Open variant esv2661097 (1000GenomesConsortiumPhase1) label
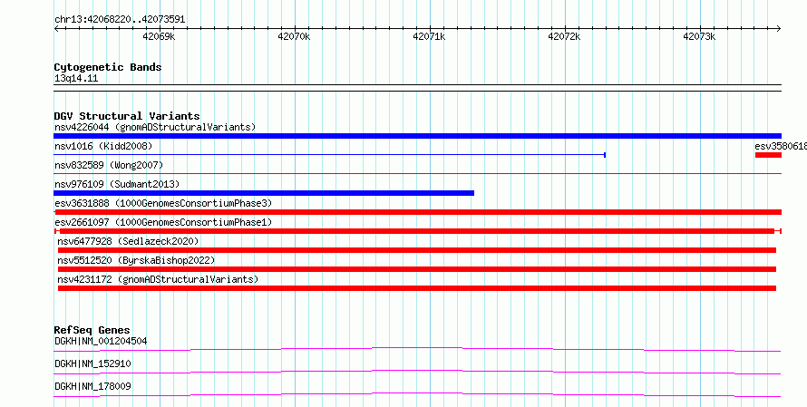 point(163,222)
